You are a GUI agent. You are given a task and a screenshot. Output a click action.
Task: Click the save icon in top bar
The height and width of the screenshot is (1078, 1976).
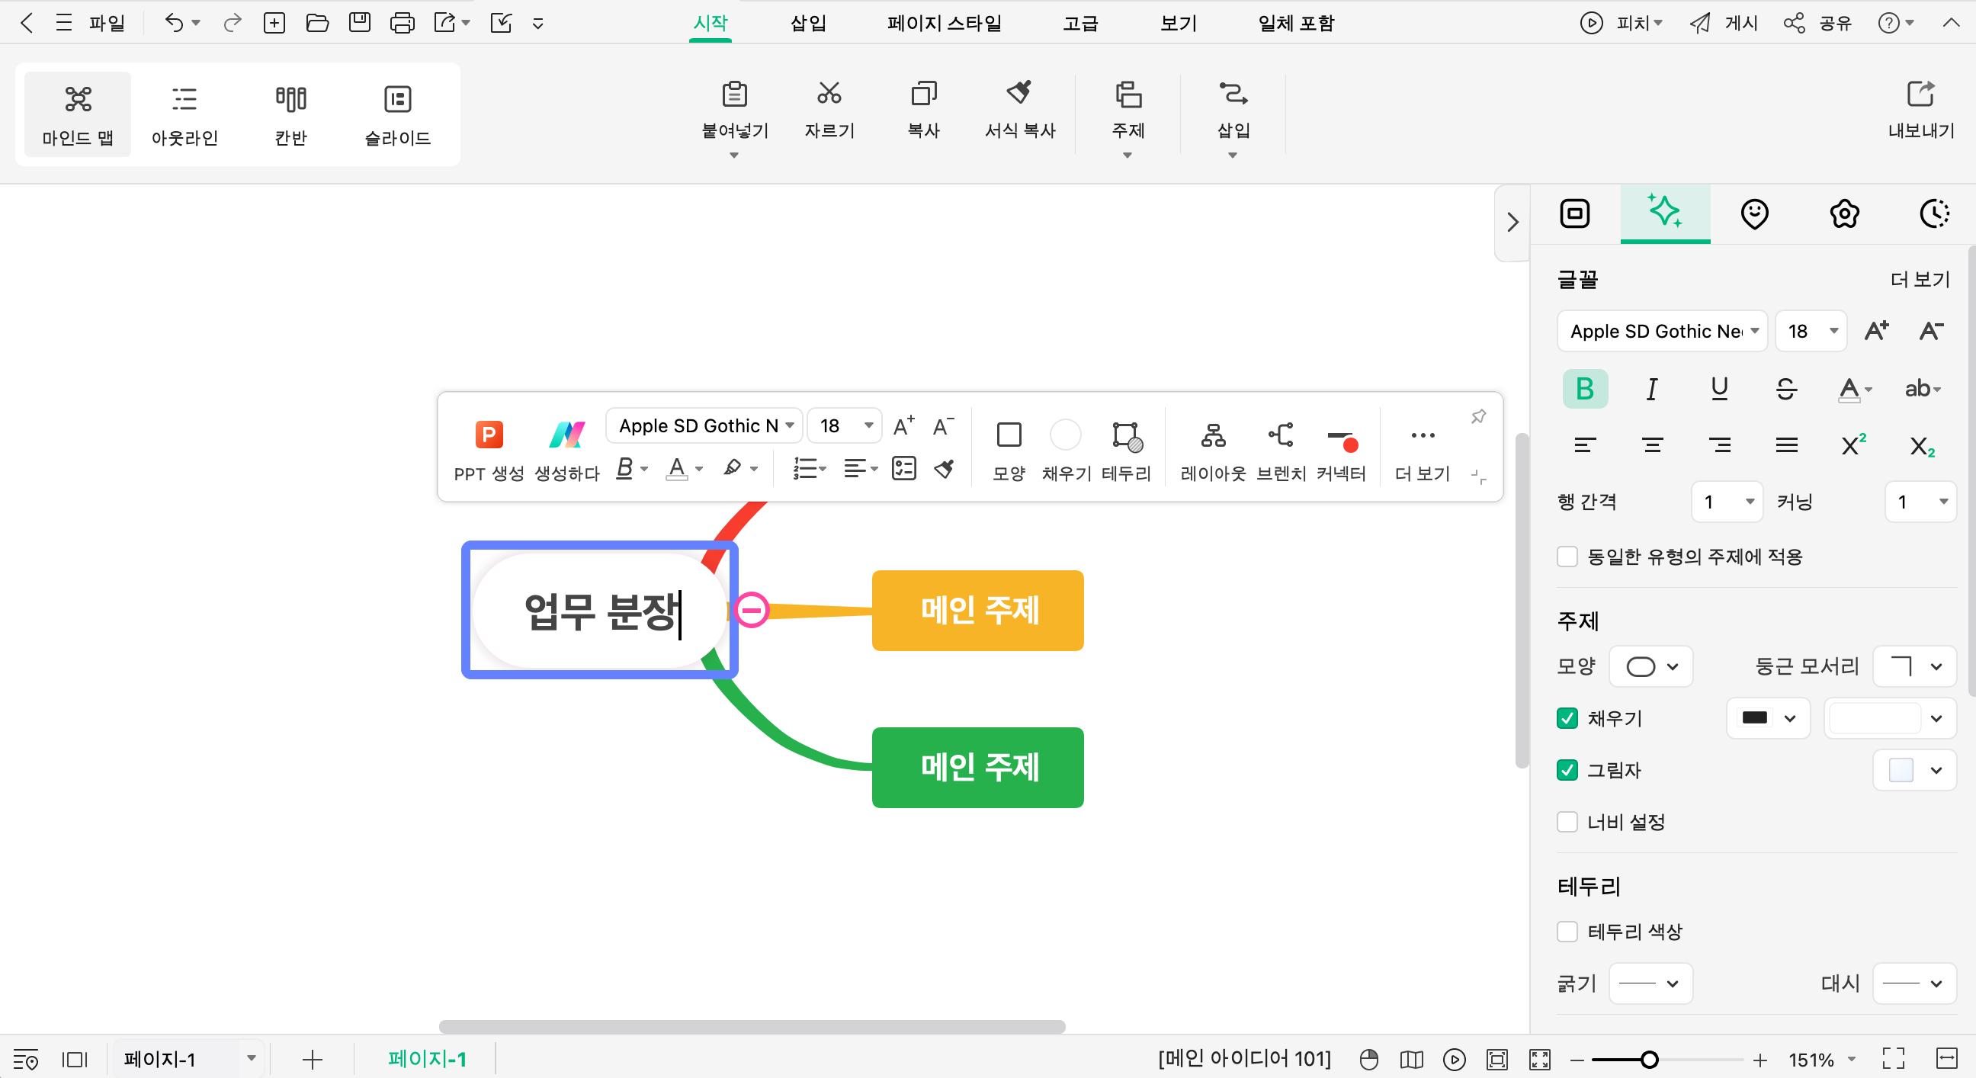coord(359,23)
